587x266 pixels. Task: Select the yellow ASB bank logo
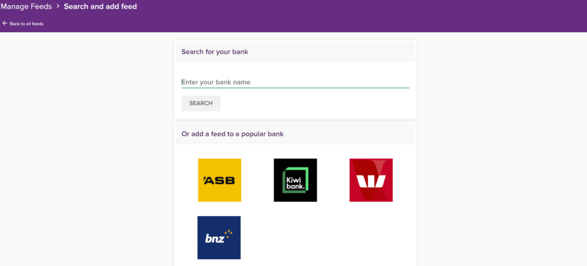[x=220, y=180]
